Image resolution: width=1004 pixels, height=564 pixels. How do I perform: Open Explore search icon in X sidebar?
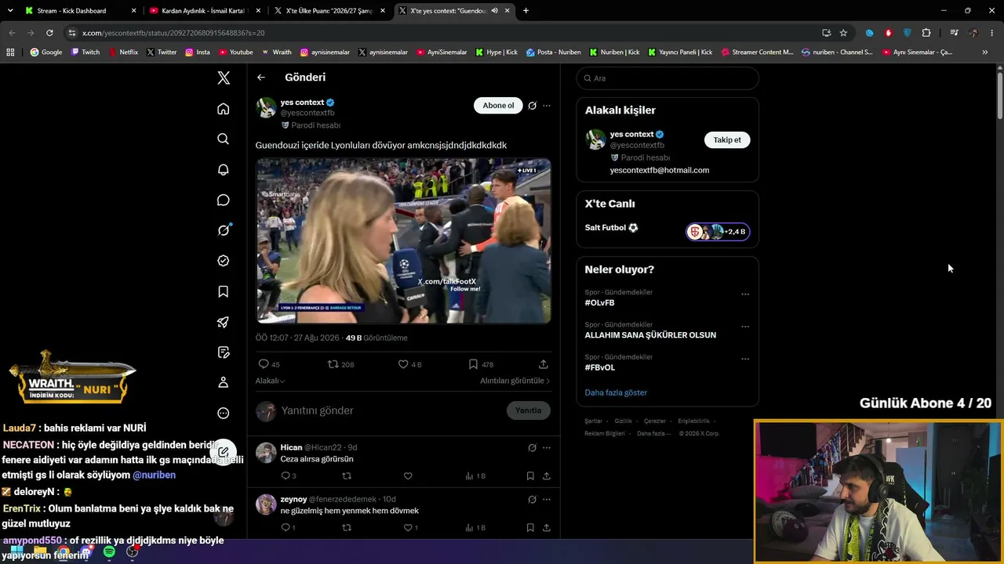pyautogui.click(x=224, y=139)
